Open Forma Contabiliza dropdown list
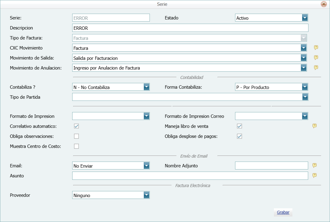Screen dimensions: 330x222 coord(305,87)
